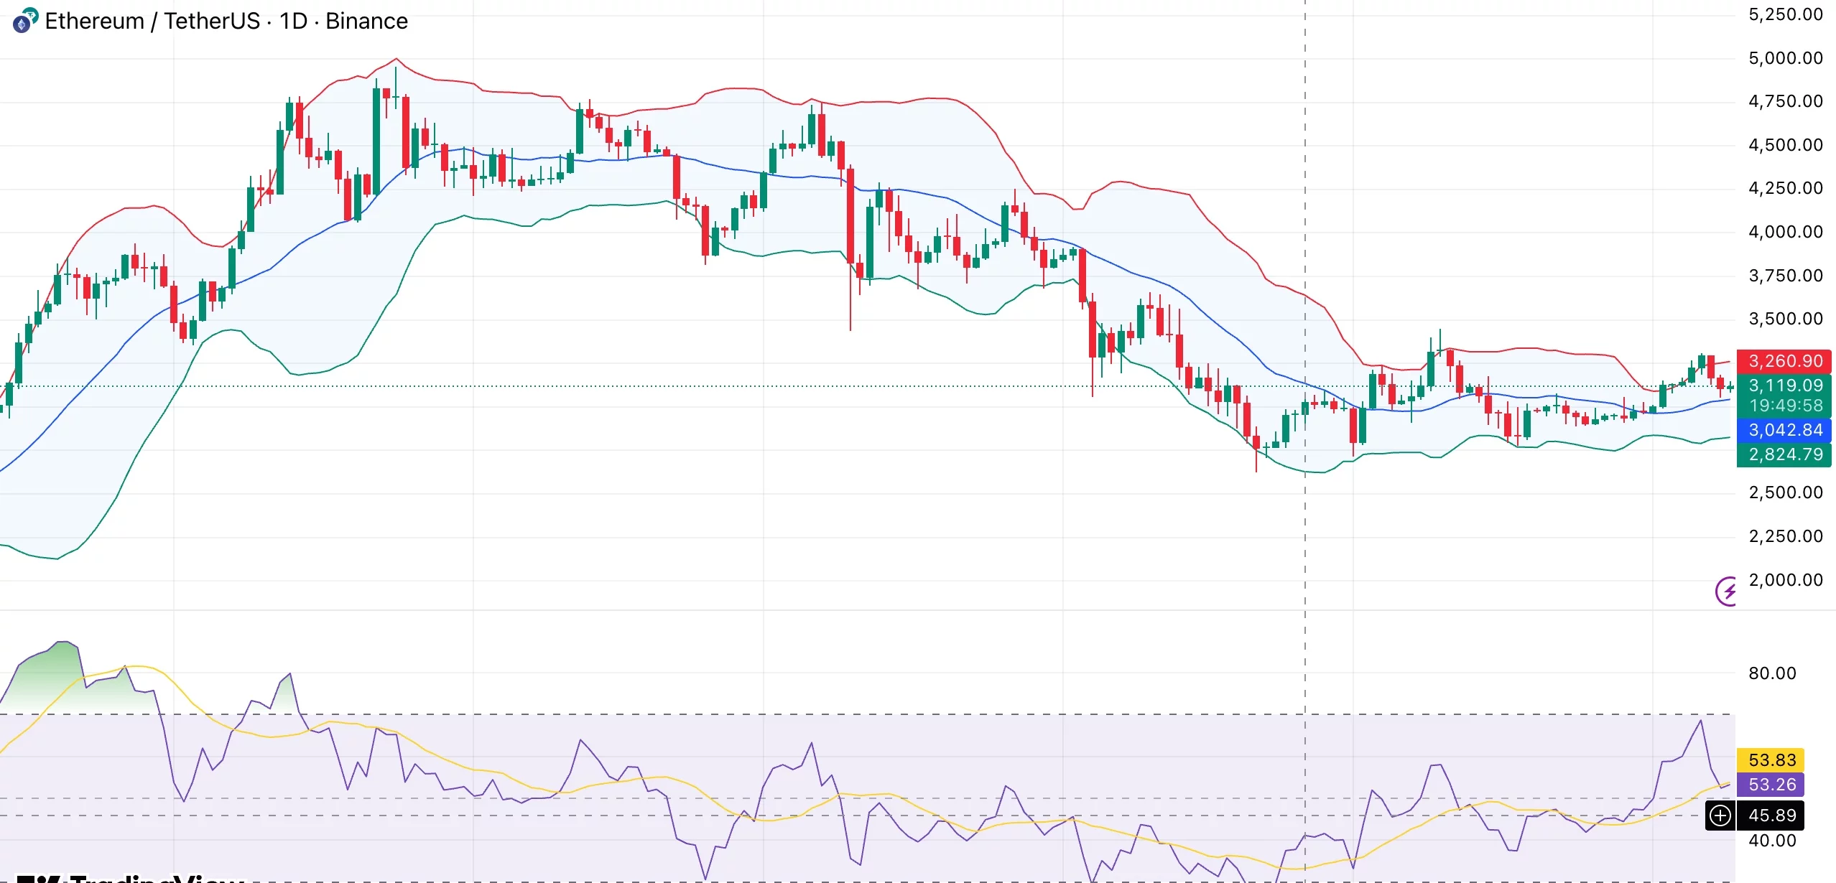Click the 3,500.00 price scale label
1836x883 pixels.
(1786, 319)
